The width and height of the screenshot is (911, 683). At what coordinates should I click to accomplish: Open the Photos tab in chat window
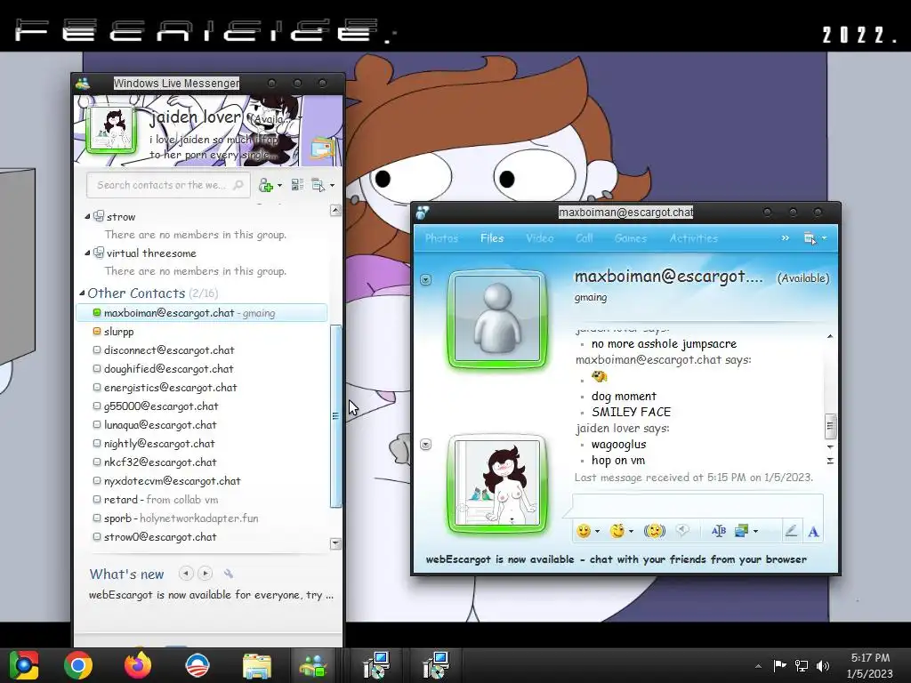tap(441, 238)
